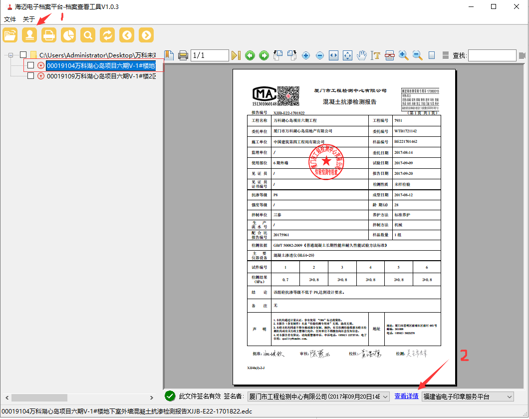
Task: Click the right scroll arrow of tree panel
Action: [x=152, y=398]
